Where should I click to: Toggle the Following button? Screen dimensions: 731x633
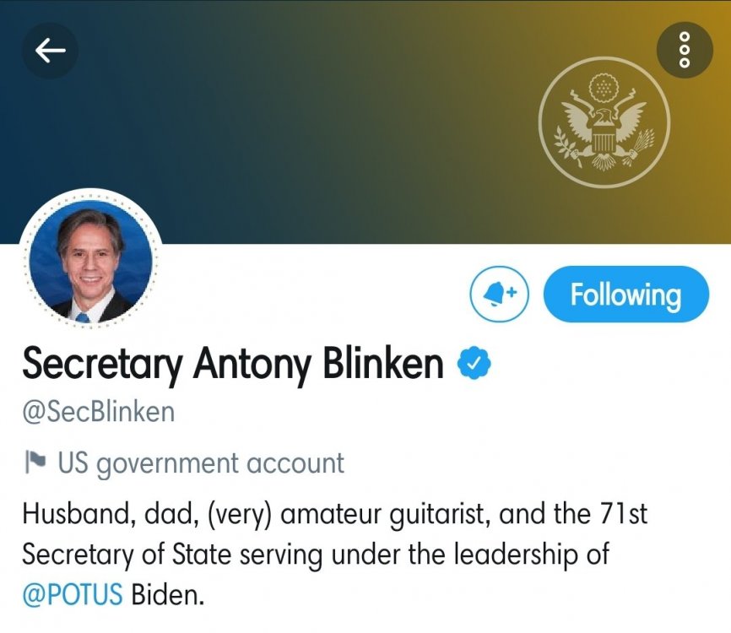625,294
